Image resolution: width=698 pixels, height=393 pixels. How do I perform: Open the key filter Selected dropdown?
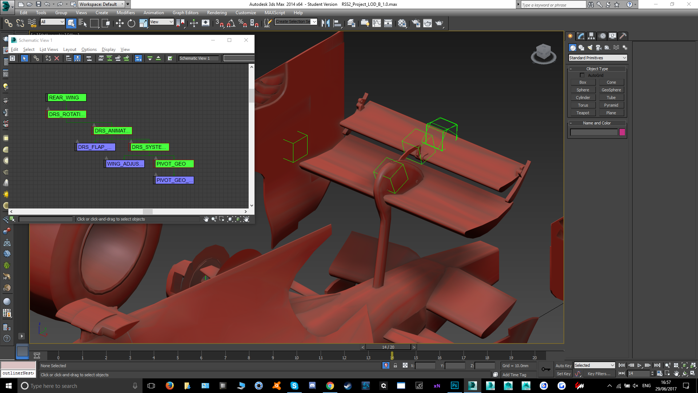click(594, 365)
